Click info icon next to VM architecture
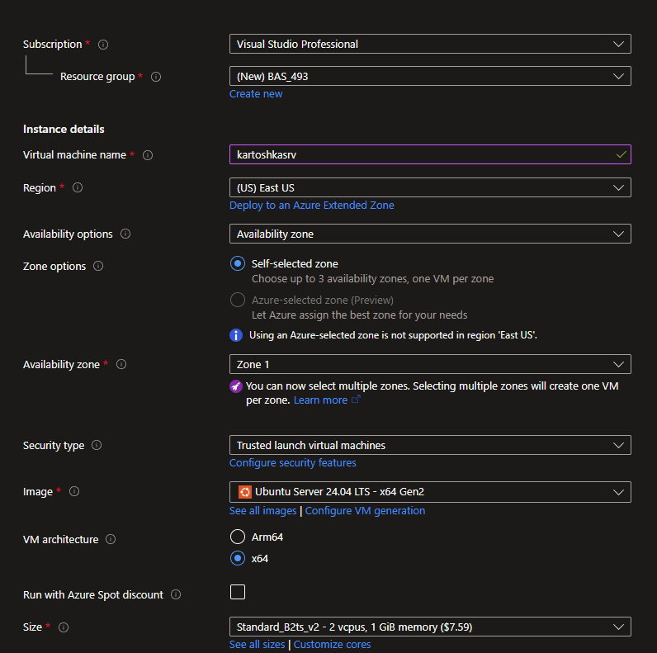 pyautogui.click(x=111, y=539)
